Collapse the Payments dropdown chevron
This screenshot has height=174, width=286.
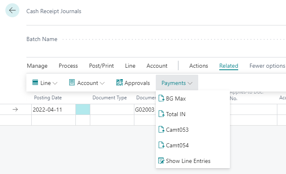click(x=190, y=83)
